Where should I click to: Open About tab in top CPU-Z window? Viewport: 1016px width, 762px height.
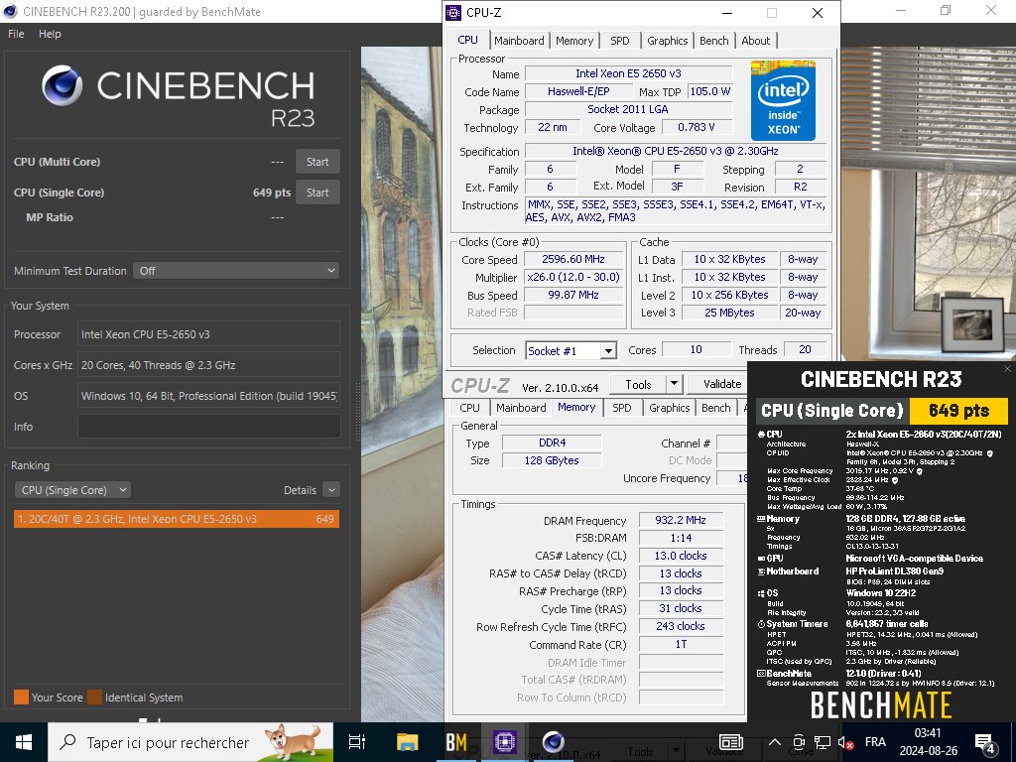(755, 40)
